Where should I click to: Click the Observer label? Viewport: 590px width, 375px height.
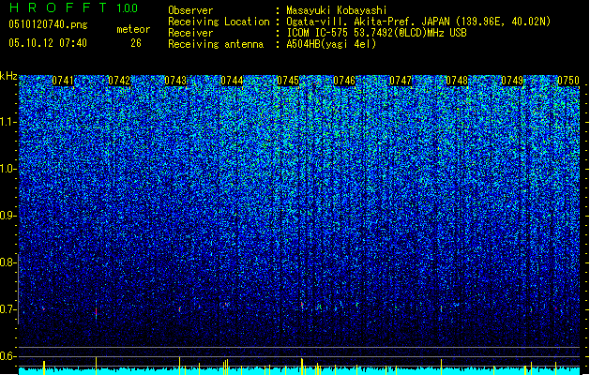(x=190, y=10)
